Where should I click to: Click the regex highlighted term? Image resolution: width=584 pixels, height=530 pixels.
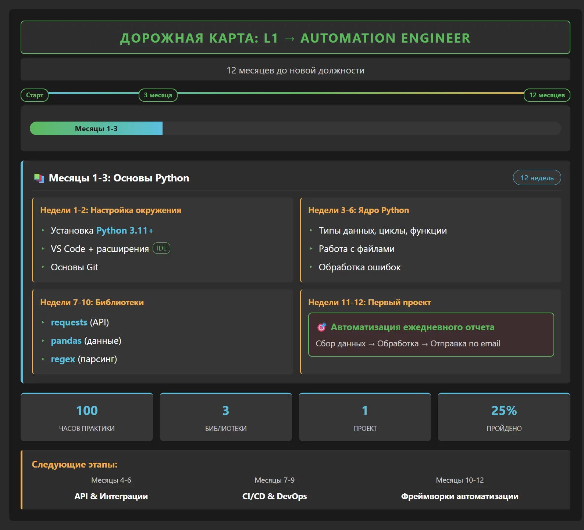pyautogui.click(x=63, y=359)
